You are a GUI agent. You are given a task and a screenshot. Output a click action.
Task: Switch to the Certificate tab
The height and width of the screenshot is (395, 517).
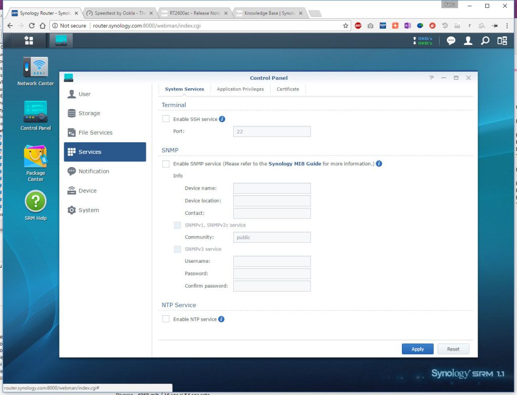(288, 89)
